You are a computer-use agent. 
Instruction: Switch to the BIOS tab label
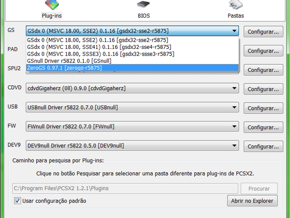[144, 16]
